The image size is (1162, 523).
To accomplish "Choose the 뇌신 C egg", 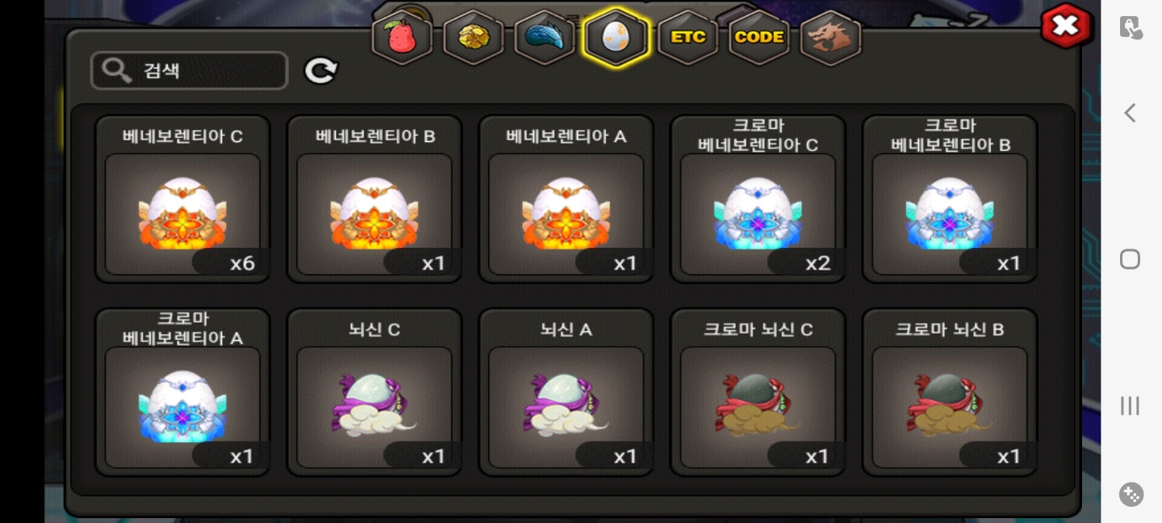I will (x=374, y=392).
